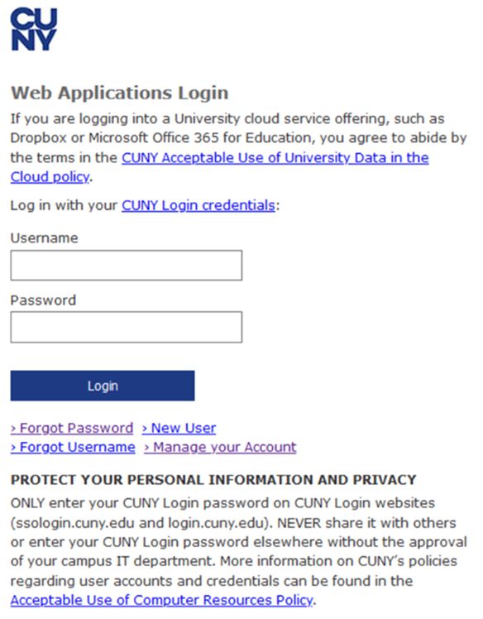Click the Password label
Screen dimensions: 483x619
[43, 300]
